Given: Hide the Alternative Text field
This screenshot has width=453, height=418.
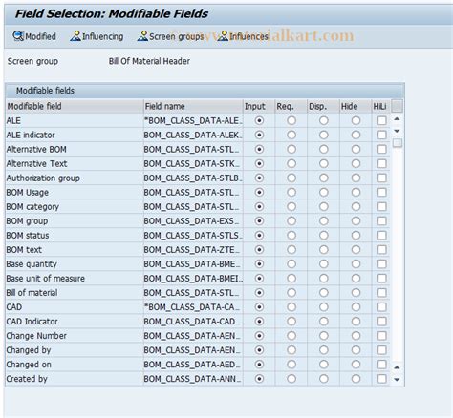Looking at the screenshot, I should pos(356,163).
